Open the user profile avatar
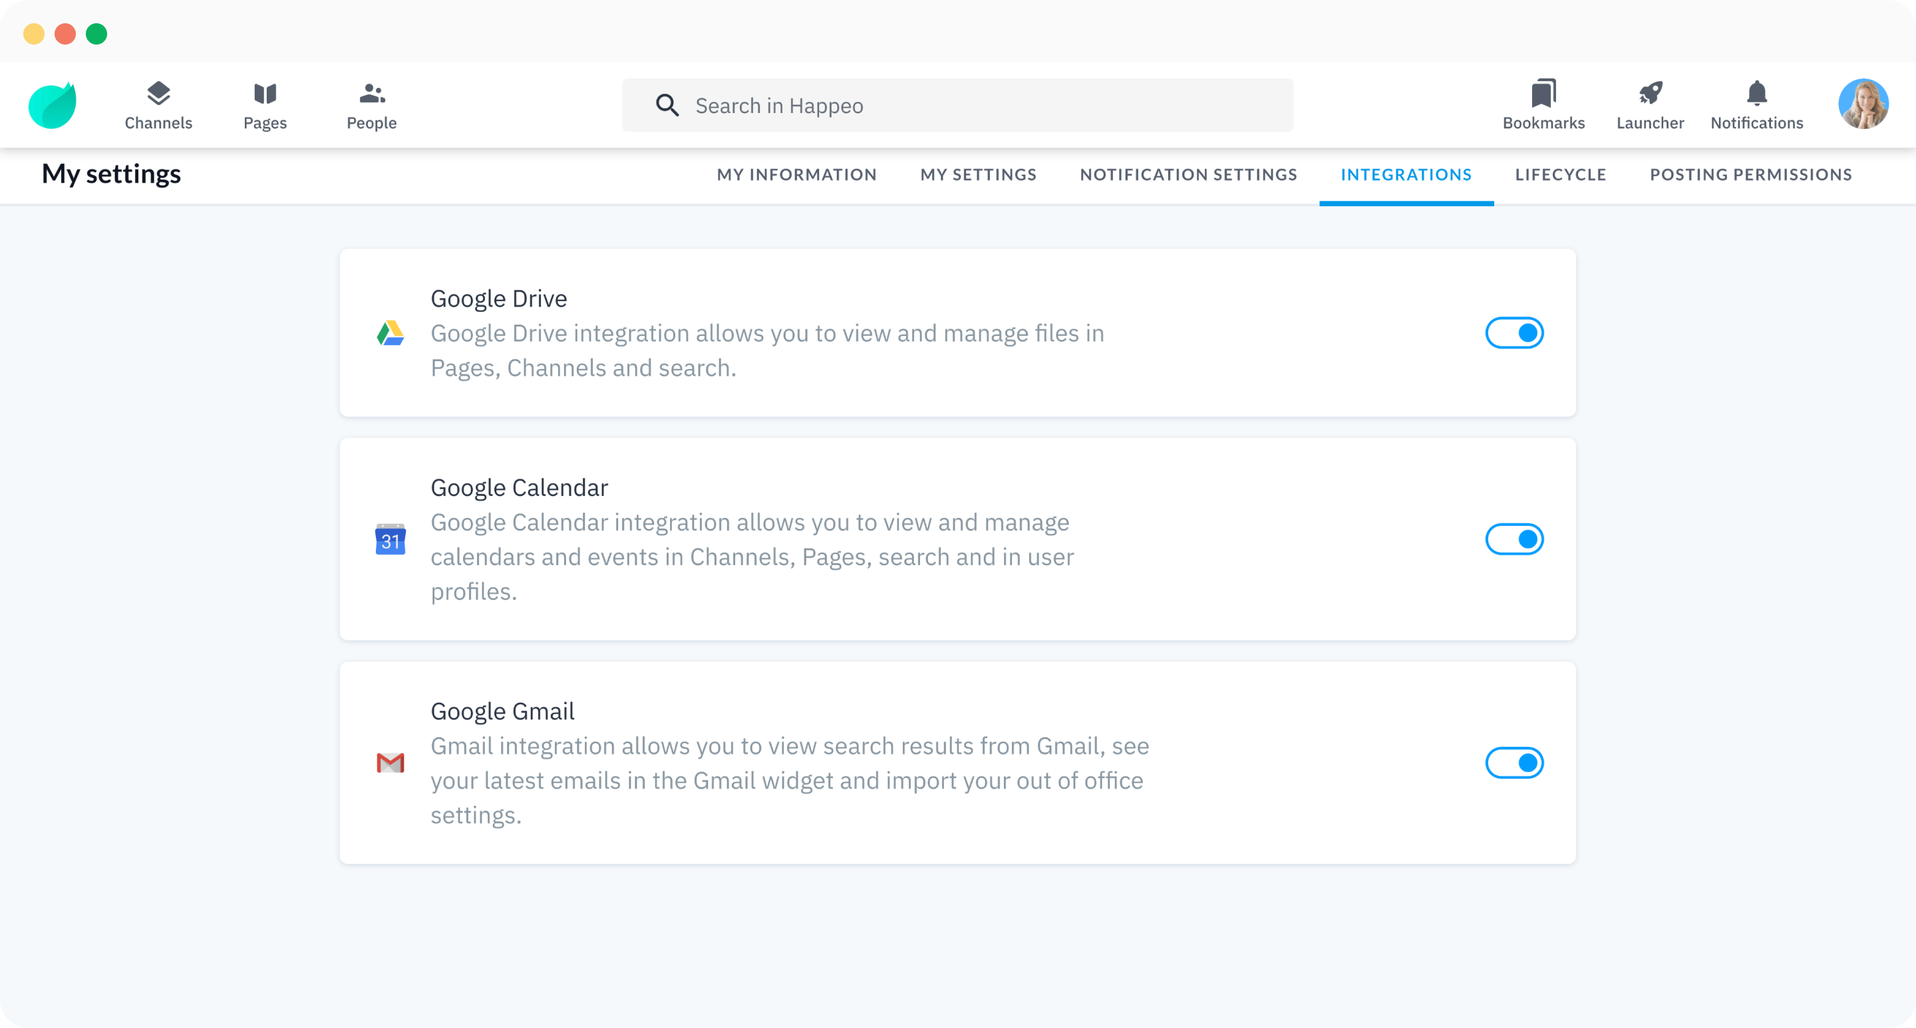This screenshot has height=1028, width=1916. (x=1863, y=105)
